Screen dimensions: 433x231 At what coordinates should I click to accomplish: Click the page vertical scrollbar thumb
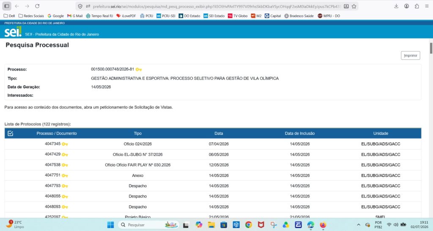[431, 48]
